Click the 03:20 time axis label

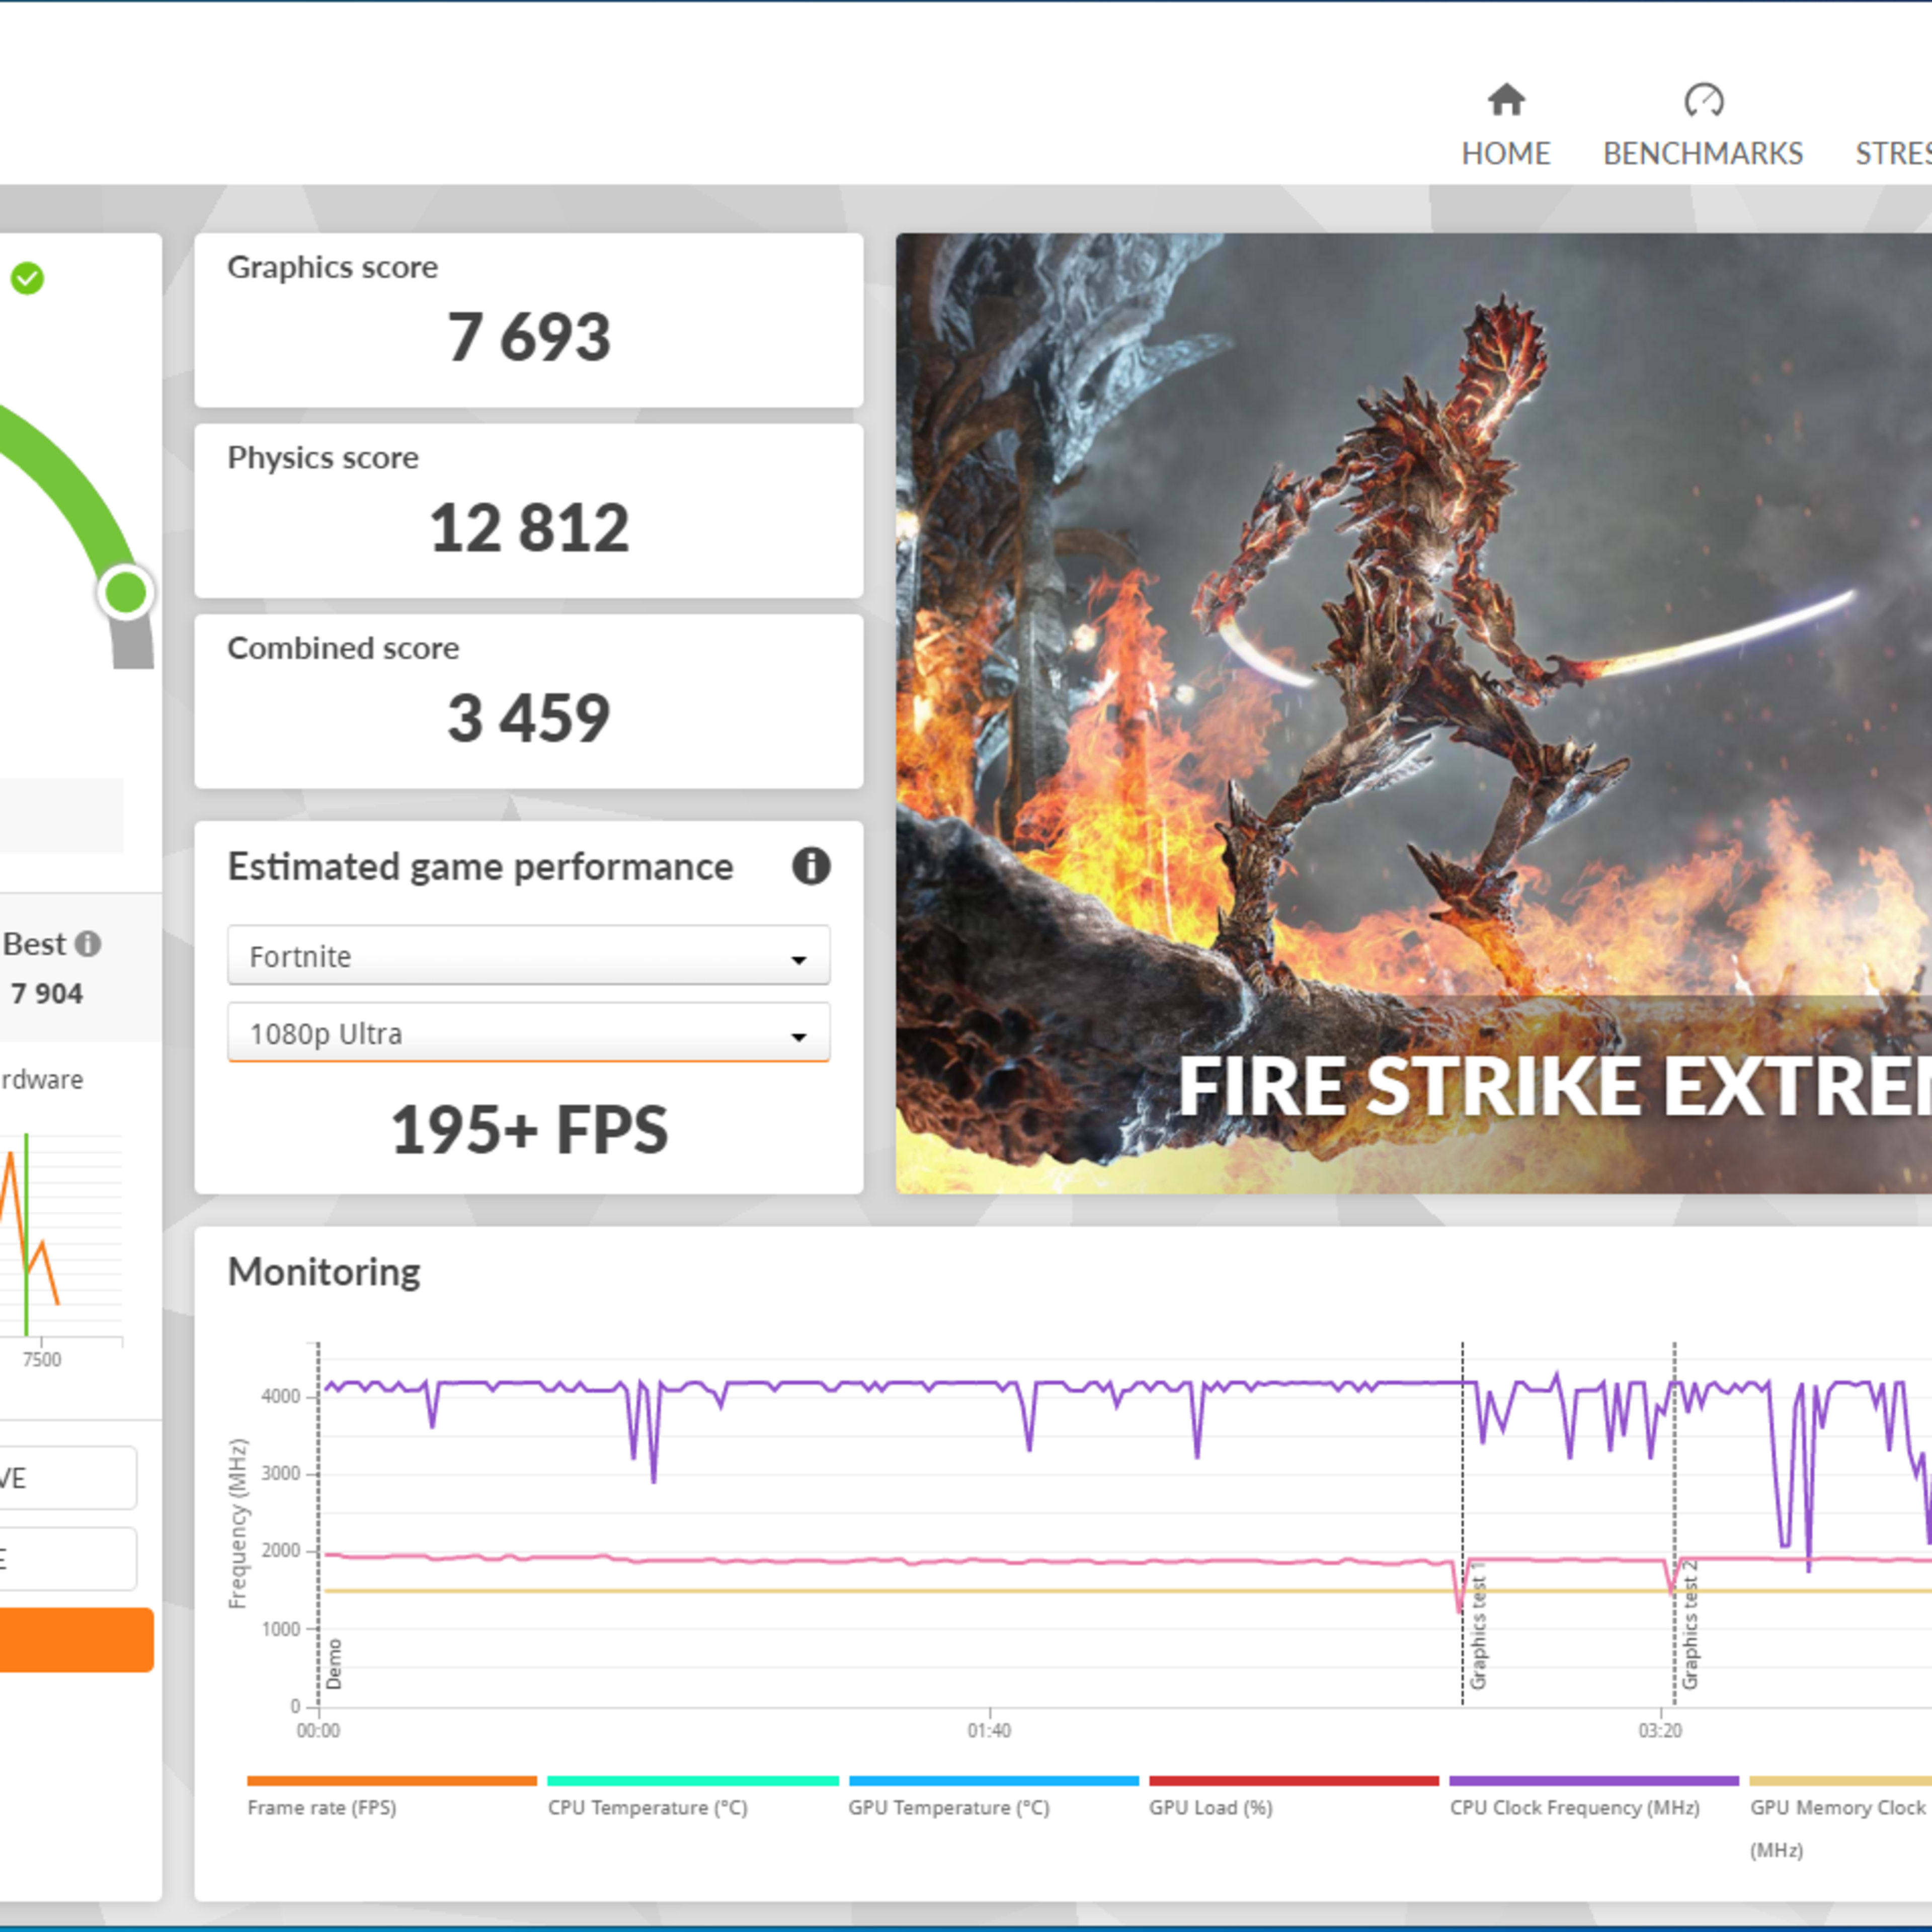pyautogui.click(x=1660, y=1730)
